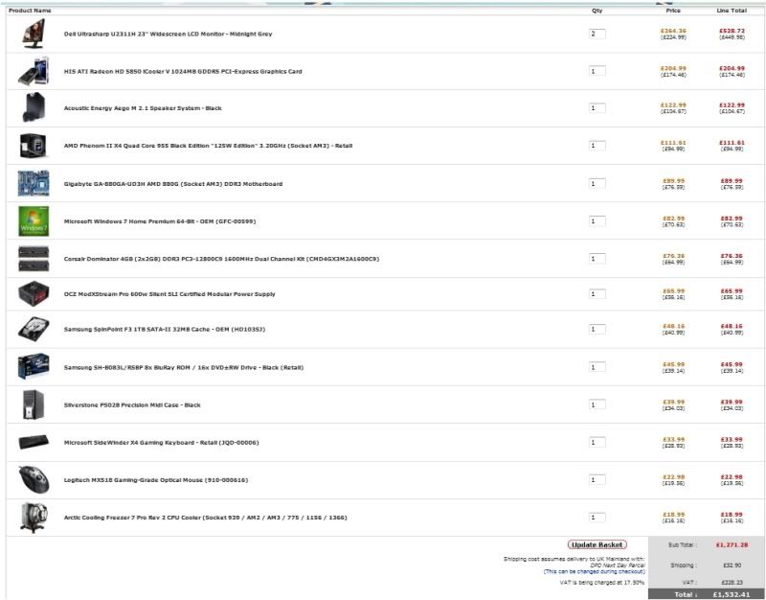Open HIS ATI Radeon HD 5850 product link

(x=183, y=71)
